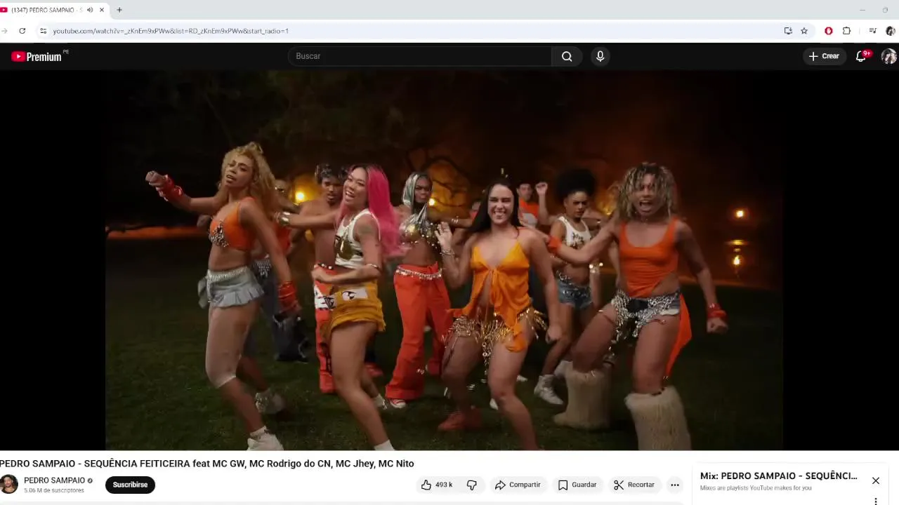The width and height of the screenshot is (899, 505).
Task: Click the video title text
Action: coord(207,464)
